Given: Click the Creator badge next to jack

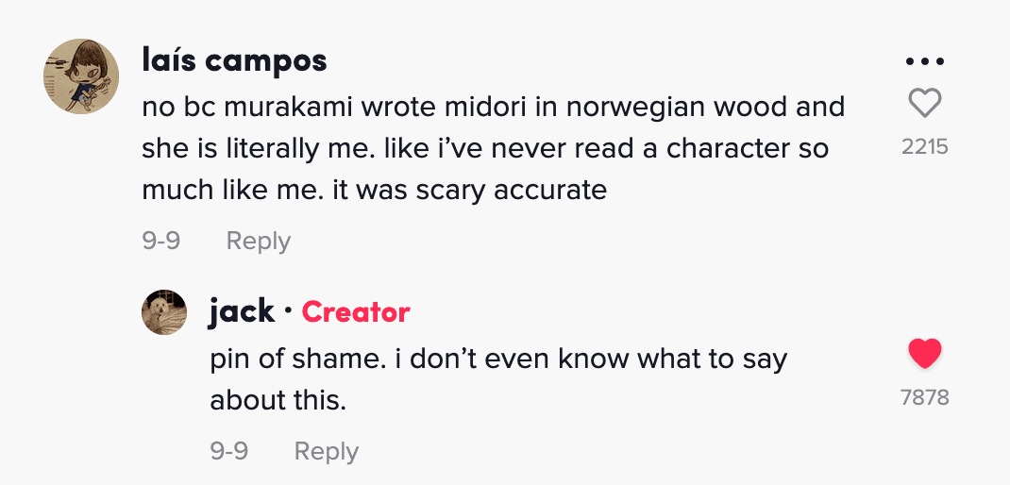Looking at the screenshot, I should pos(356,312).
